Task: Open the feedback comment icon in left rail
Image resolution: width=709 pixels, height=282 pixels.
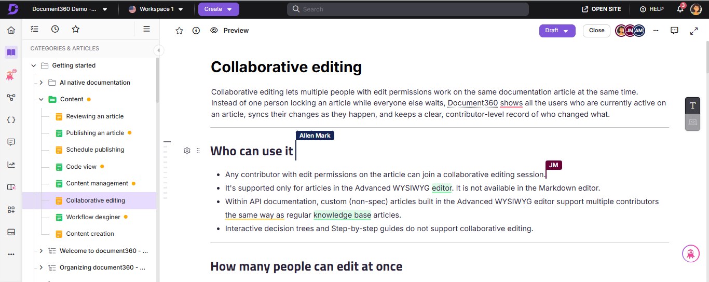Action: (11, 142)
